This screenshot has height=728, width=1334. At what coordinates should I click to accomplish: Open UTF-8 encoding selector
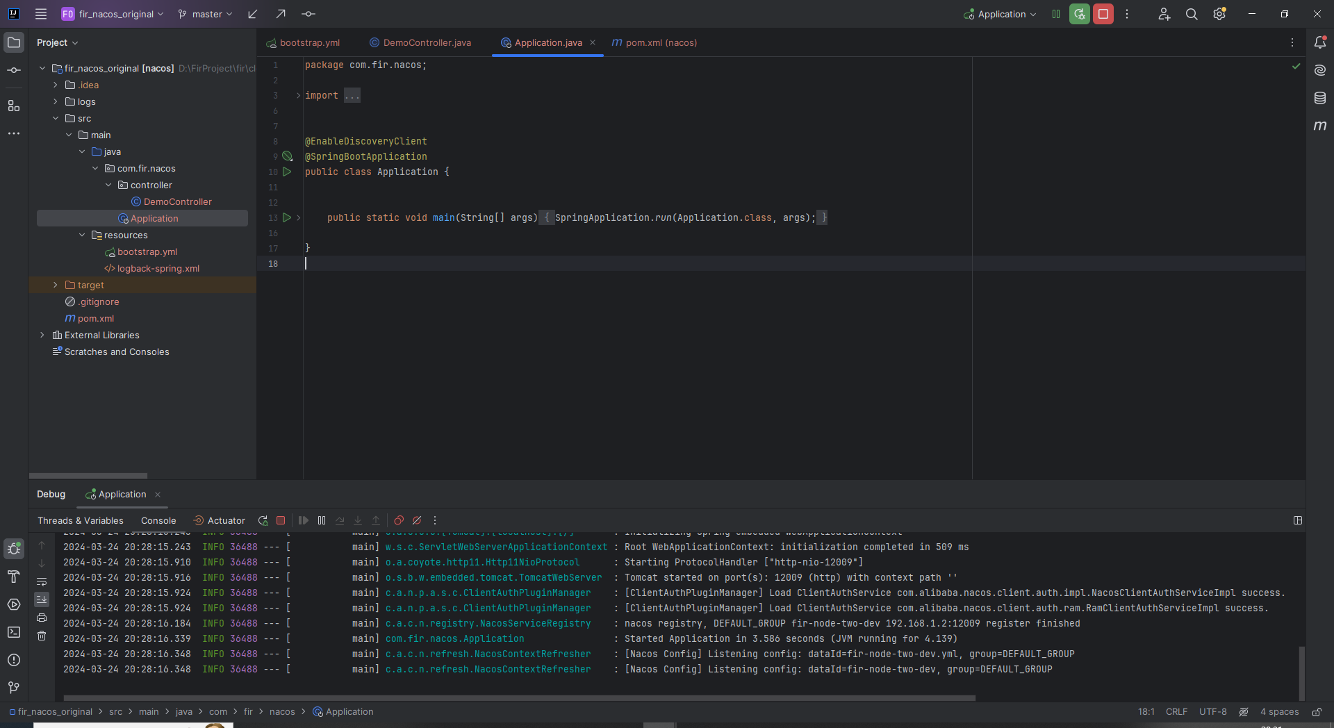tap(1212, 712)
